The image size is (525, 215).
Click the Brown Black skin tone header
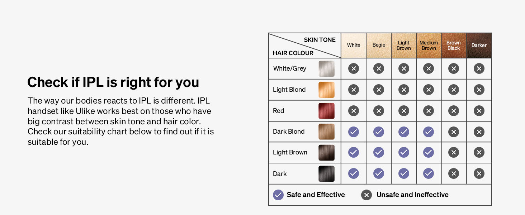pyautogui.click(x=454, y=46)
